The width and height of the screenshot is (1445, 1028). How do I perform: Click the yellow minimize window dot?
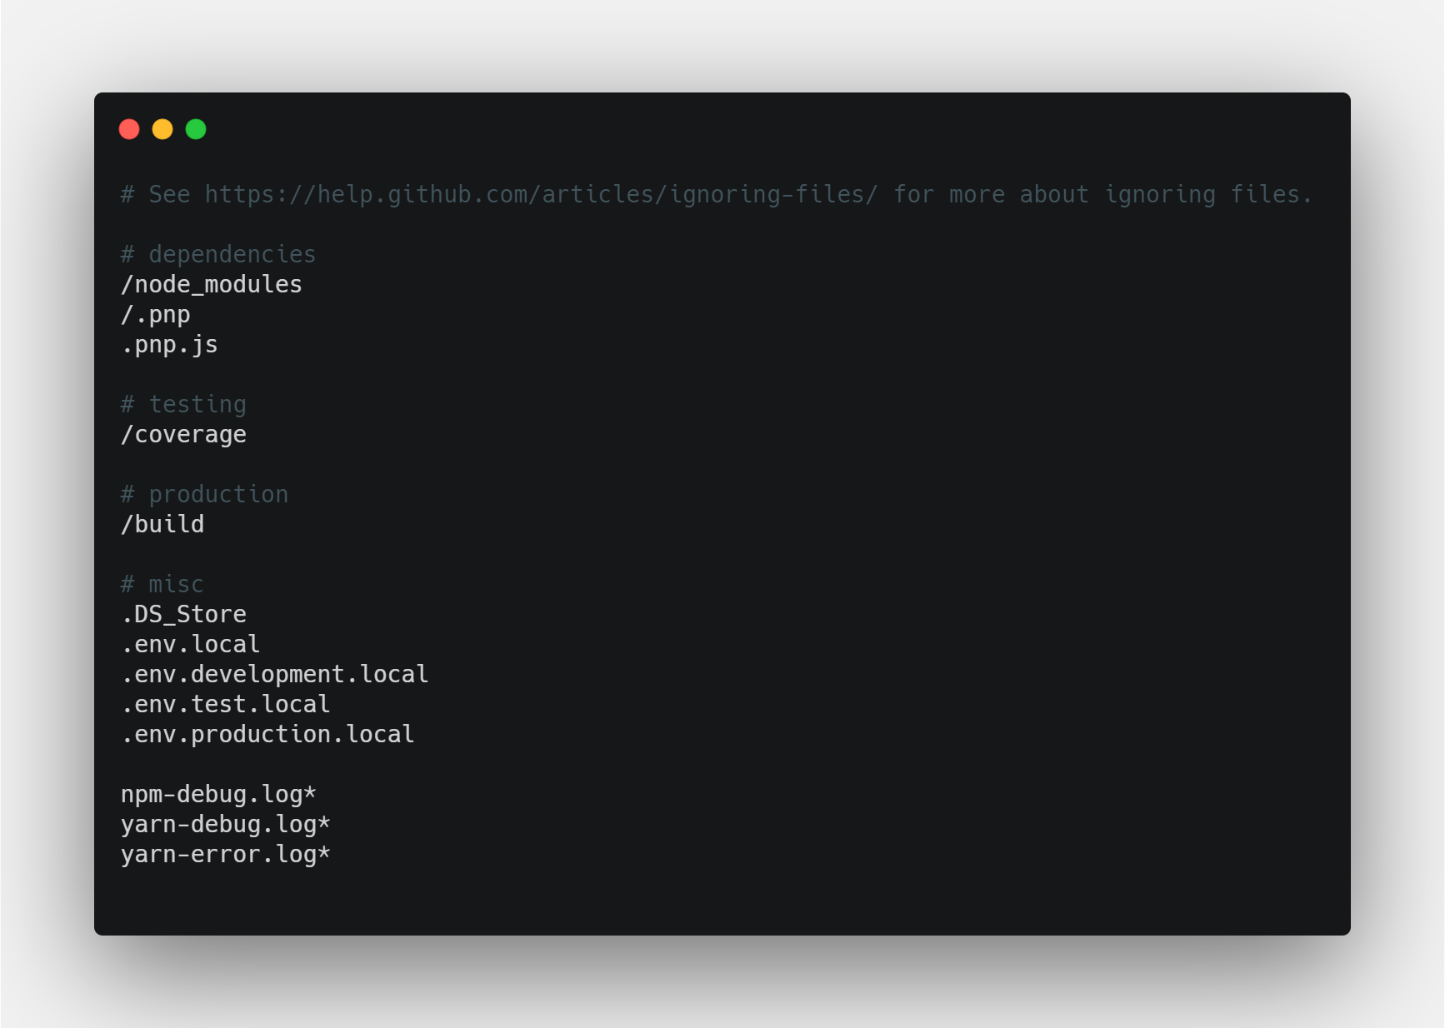(162, 129)
